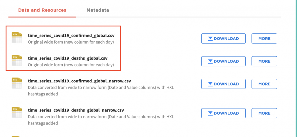Open time_series_covid19_confirmed_global.csv file link
The height and width of the screenshot is (137, 297).
click(71, 35)
